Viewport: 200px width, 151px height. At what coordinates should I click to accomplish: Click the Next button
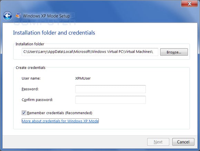pos(158,142)
